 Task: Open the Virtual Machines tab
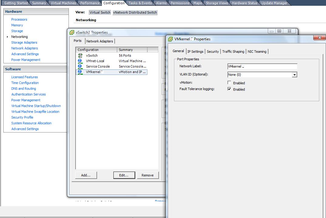click(x=63, y=3)
